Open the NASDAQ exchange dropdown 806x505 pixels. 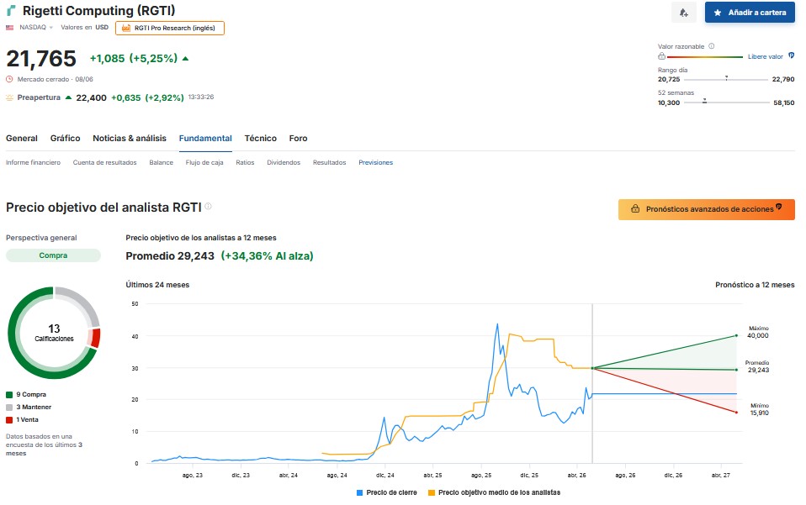coord(36,28)
